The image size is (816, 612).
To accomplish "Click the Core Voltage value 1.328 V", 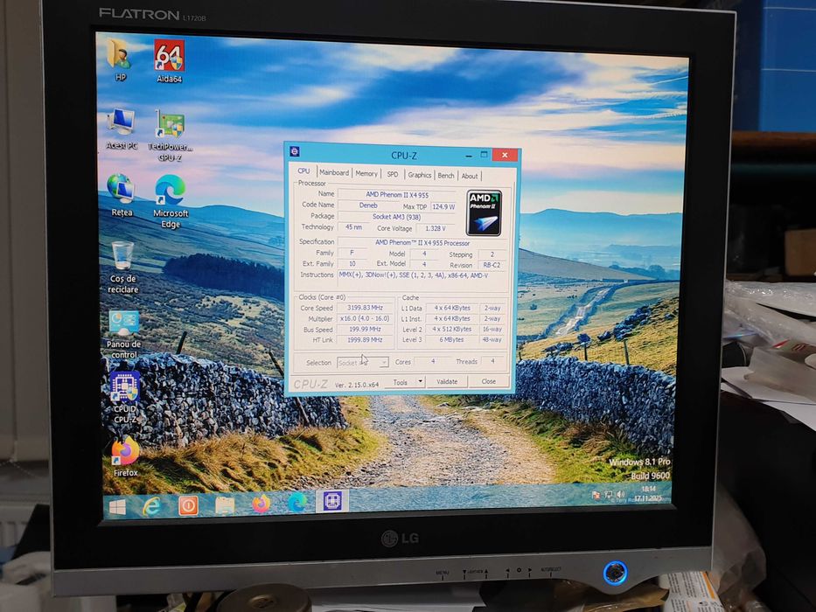I will [436, 228].
